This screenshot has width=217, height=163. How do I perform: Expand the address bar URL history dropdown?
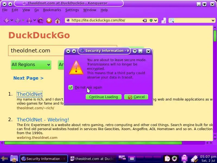pyautogui.click(x=155, y=21)
